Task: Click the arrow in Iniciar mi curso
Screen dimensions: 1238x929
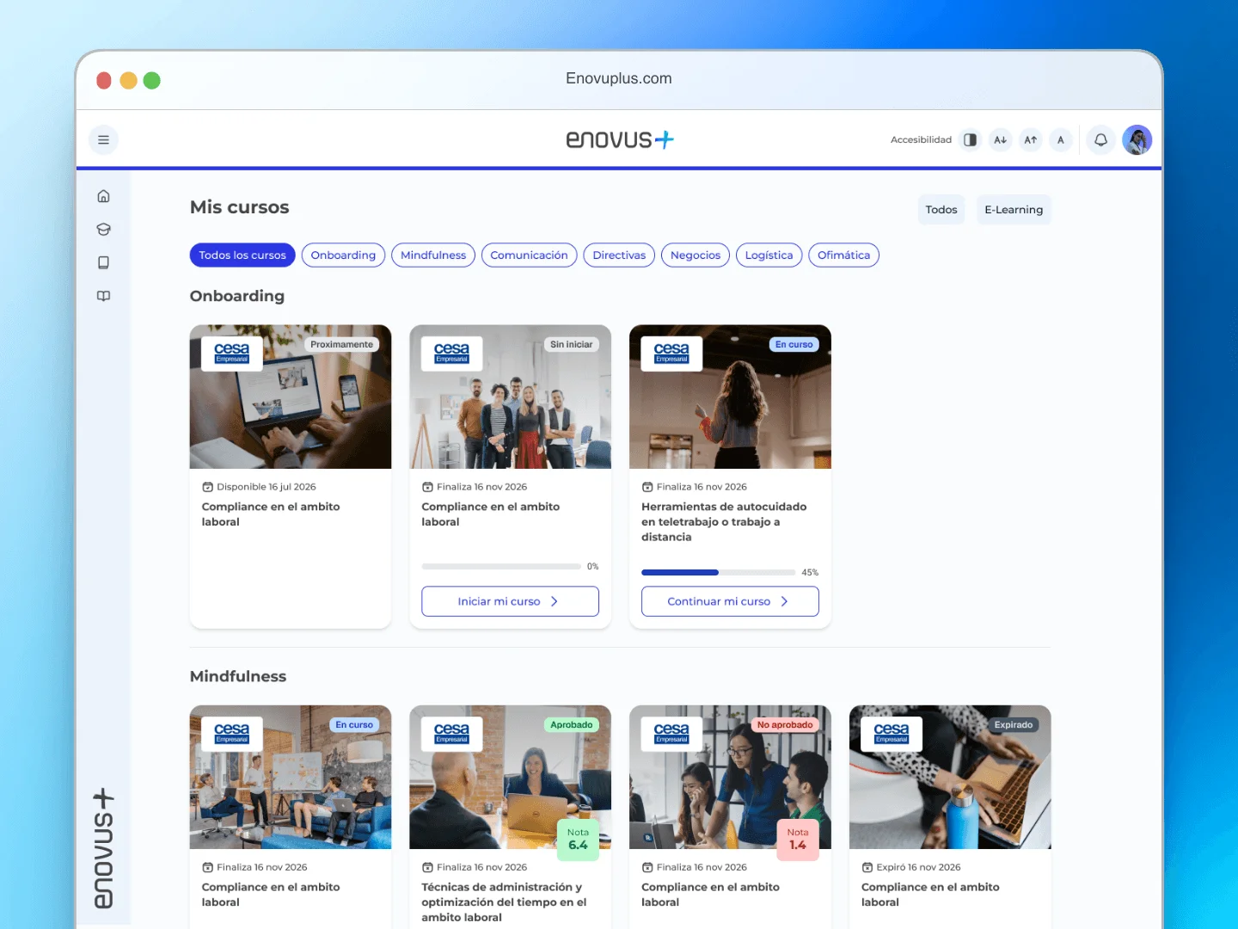Action: click(x=555, y=601)
